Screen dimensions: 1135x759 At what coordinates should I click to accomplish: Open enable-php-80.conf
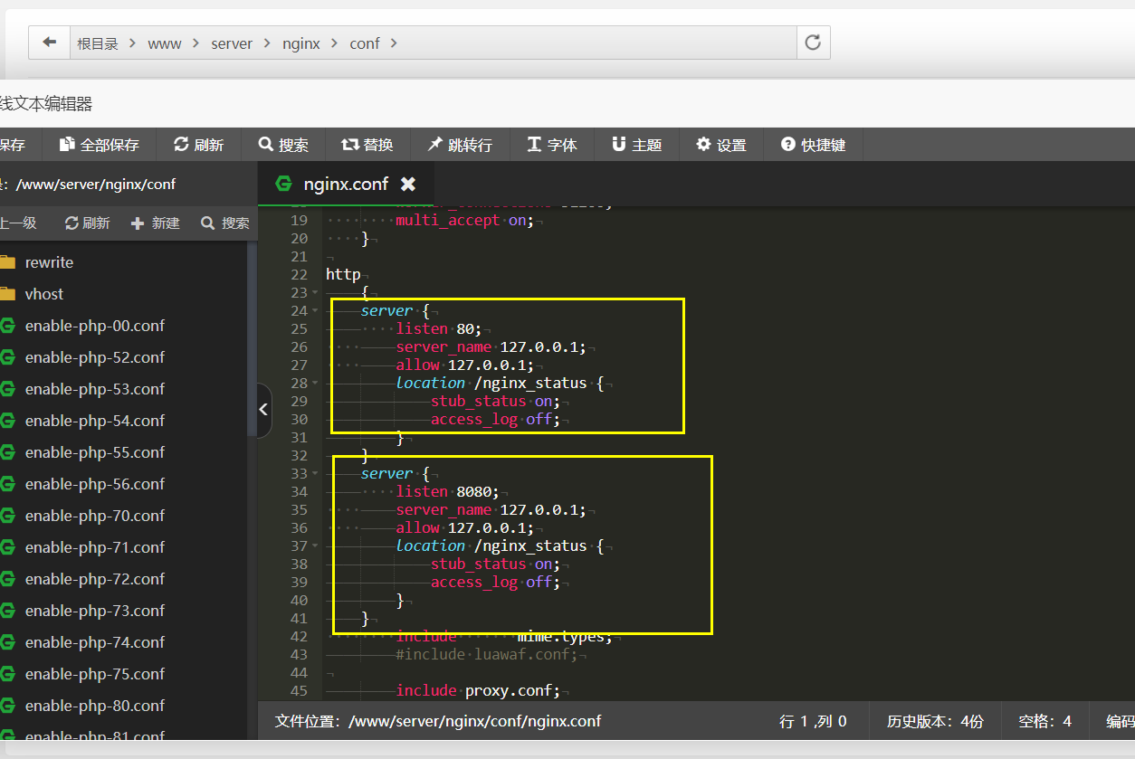click(x=95, y=706)
